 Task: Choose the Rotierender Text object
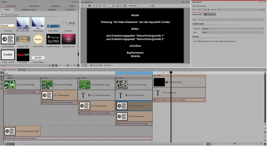pos(68,39)
